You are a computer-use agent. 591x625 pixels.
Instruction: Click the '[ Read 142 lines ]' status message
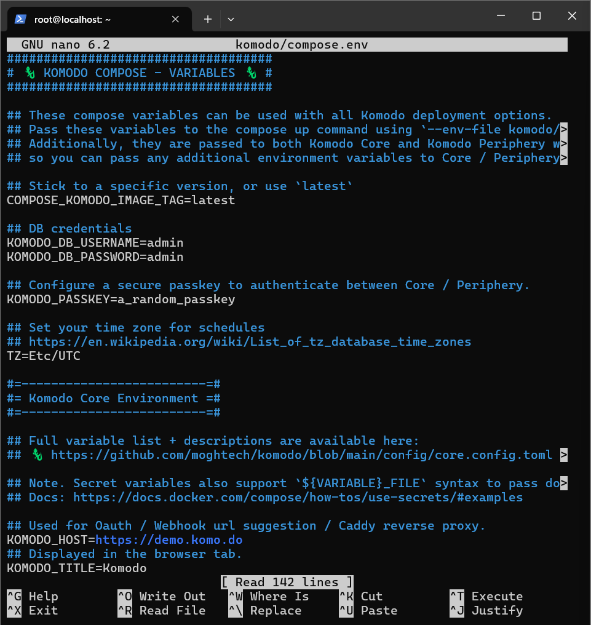[x=287, y=582]
